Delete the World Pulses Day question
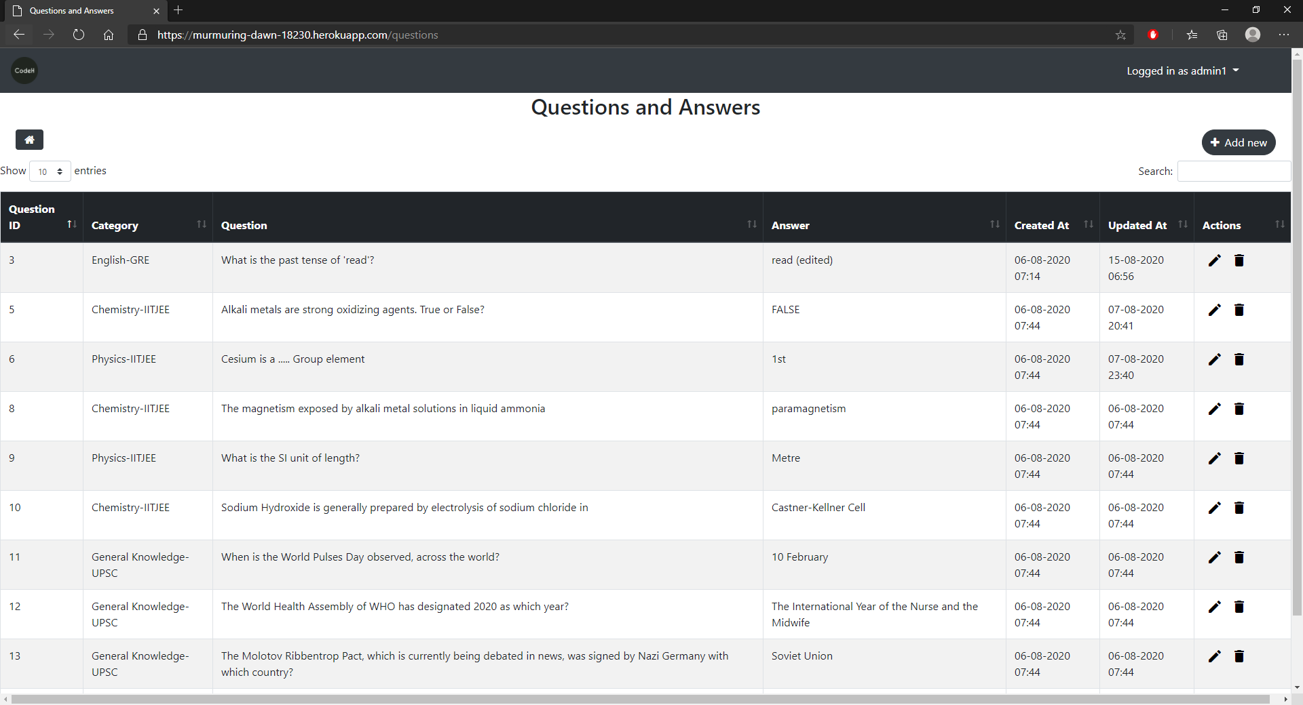Image resolution: width=1303 pixels, height=705 pixels. (1239, 557)
